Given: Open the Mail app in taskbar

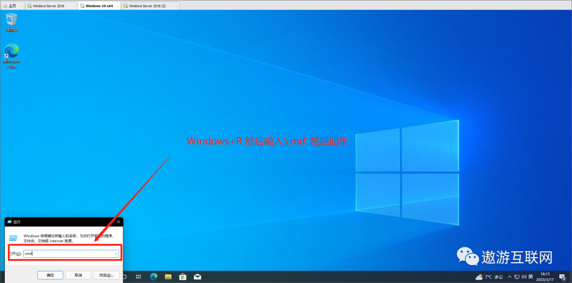Looking at the screenshot, I should pyautogui.click(x=198, y=277).
